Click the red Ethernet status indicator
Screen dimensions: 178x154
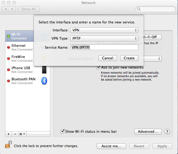(9, 47)
